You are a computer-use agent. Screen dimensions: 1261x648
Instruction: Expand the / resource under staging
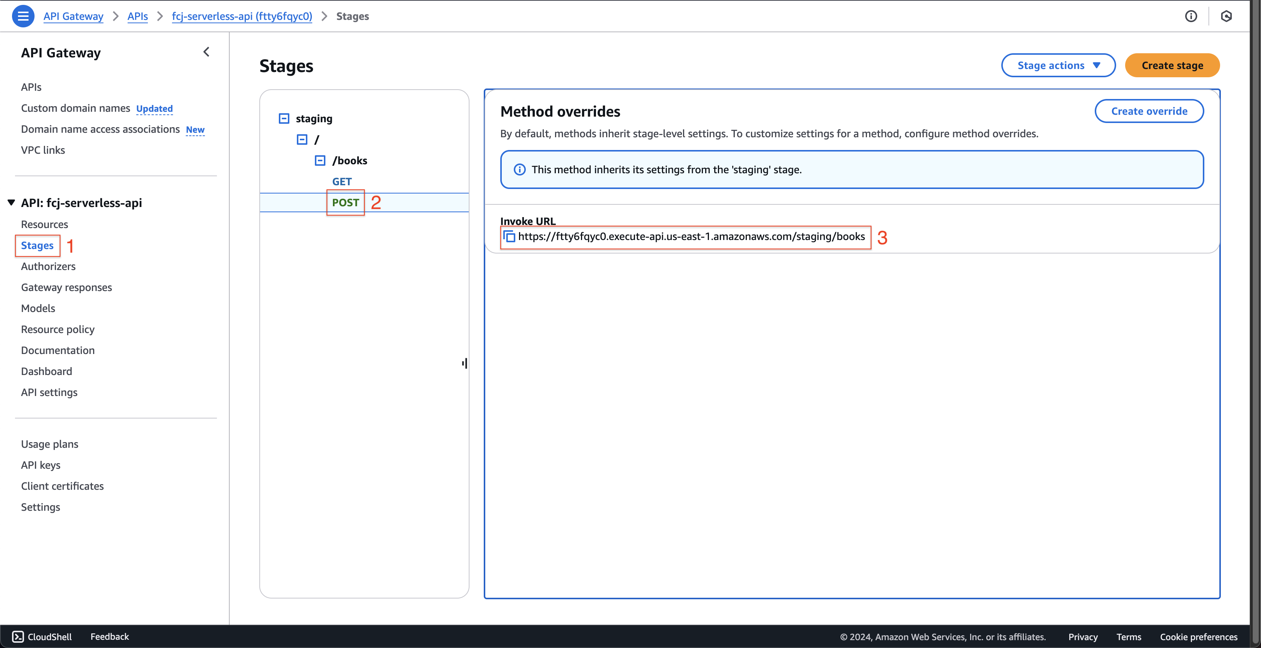pos(302,139)
